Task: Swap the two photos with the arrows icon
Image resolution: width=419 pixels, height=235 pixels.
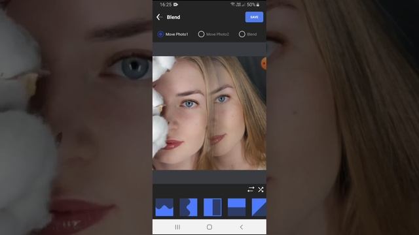Action: click(251, 189)
